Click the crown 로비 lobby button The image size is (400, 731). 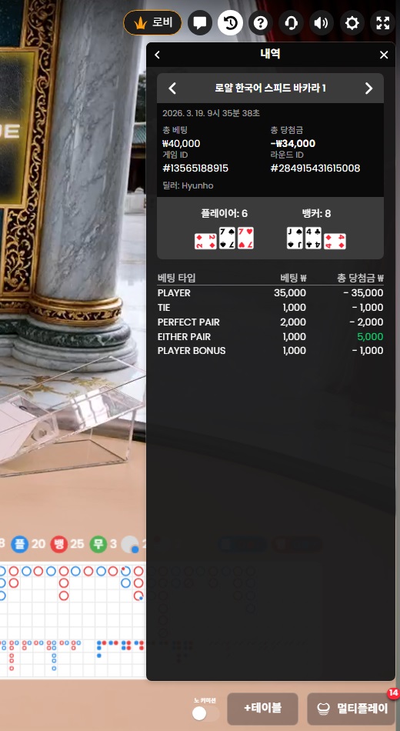(152, 22)
